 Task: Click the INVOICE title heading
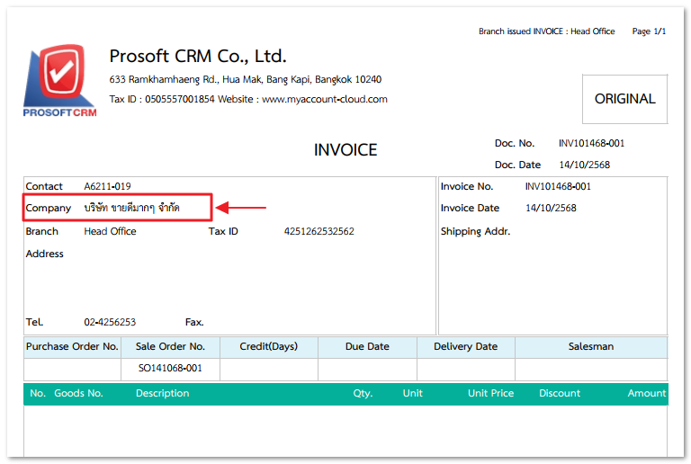(x=345, y=150)
